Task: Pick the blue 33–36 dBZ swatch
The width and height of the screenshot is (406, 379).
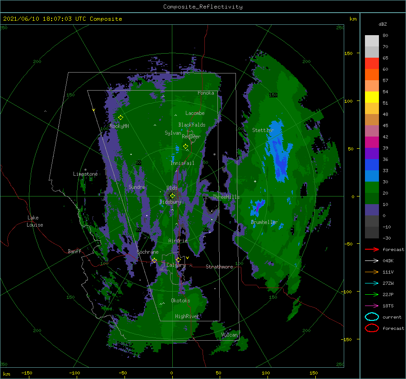Action: (x=372, y=164)
